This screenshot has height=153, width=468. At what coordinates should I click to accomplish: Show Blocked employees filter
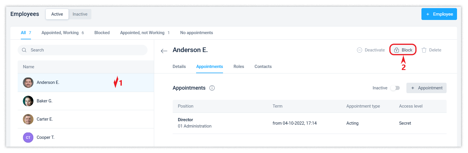102,33
